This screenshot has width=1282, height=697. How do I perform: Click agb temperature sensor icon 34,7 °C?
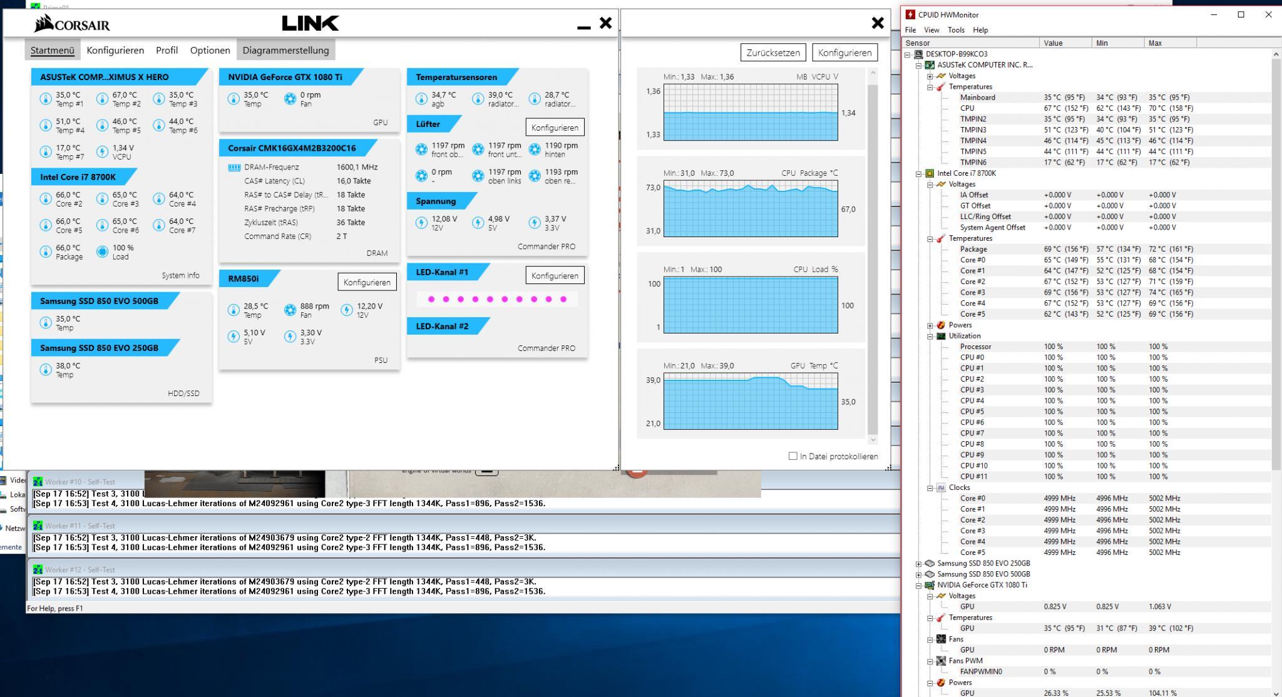coord(421,99)
